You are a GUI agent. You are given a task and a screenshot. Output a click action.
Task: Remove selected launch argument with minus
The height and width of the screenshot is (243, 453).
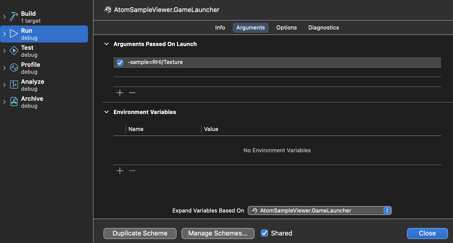pos(132,93)
